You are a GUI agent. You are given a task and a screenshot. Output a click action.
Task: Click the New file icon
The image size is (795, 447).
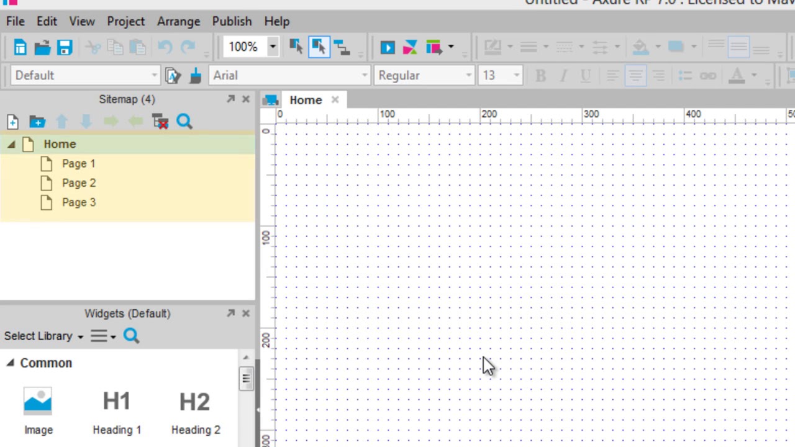click(x=20, y=47)
